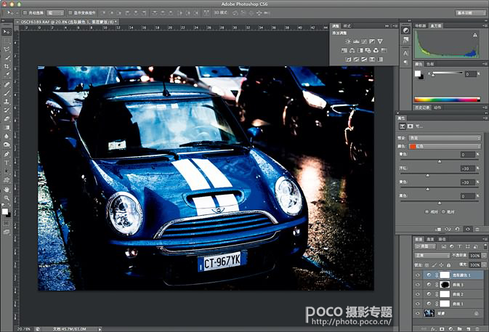Hide the 曲线 3 layer
Image resolution: width=489 pixels, height=332 pixels.
click(418, 285)
